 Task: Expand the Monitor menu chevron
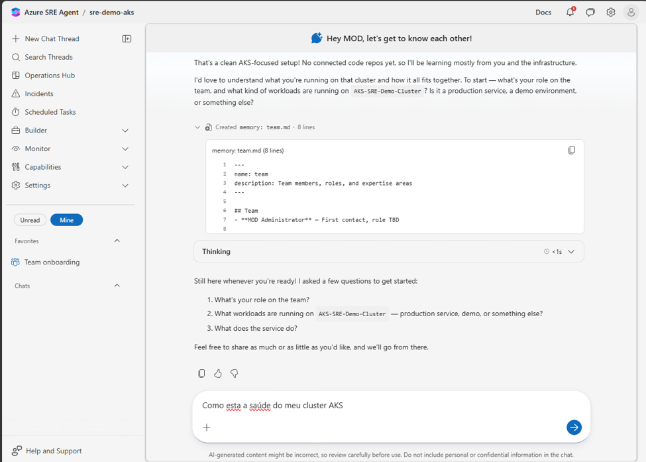[125, 148]
